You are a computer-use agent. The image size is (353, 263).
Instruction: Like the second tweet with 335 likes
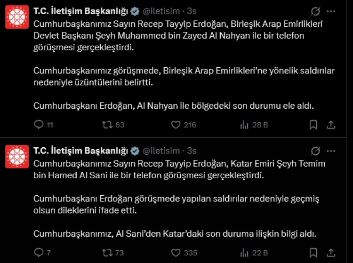176,253
